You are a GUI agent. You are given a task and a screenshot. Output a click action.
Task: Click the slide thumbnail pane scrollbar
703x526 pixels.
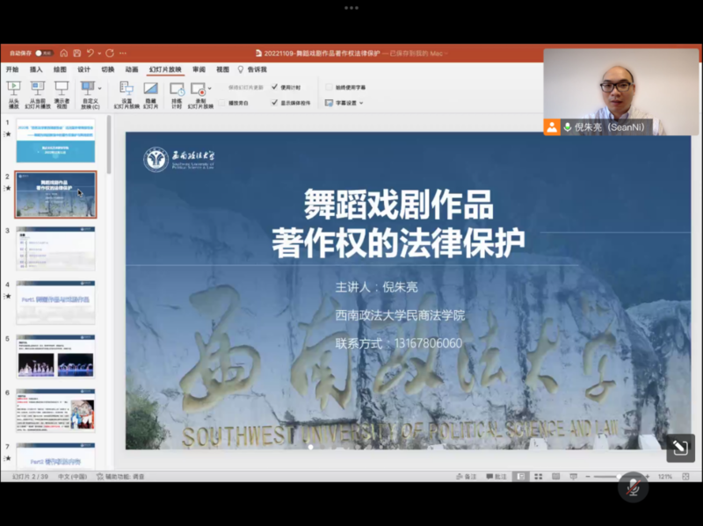click(x=109, y=144)
